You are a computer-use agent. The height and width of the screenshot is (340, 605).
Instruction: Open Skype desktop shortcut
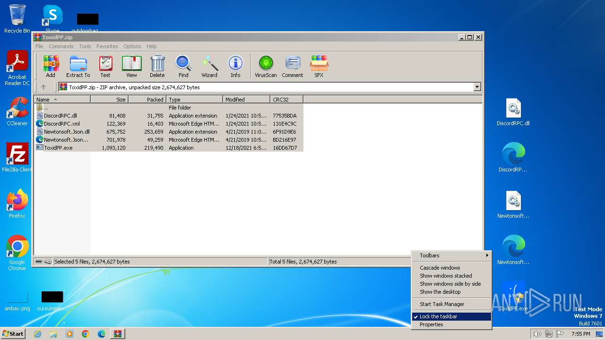click(52, 19)
